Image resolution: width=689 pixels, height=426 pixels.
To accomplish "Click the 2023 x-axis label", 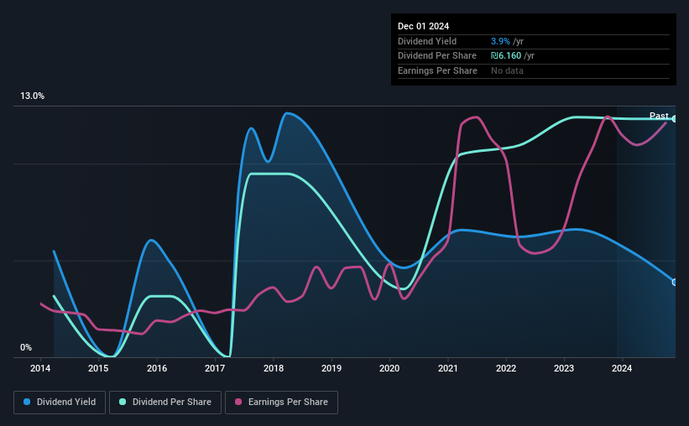I will point(564,368).
